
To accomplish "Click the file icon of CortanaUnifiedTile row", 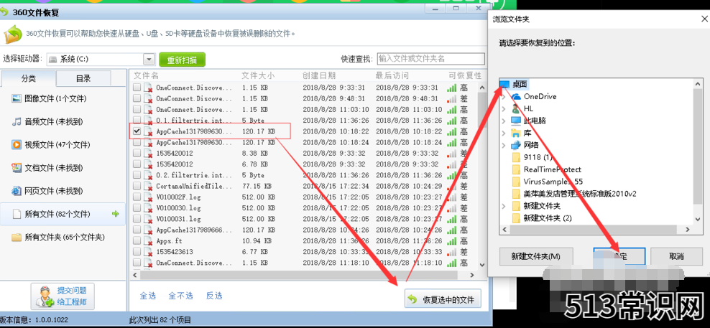I will [147, 187].
